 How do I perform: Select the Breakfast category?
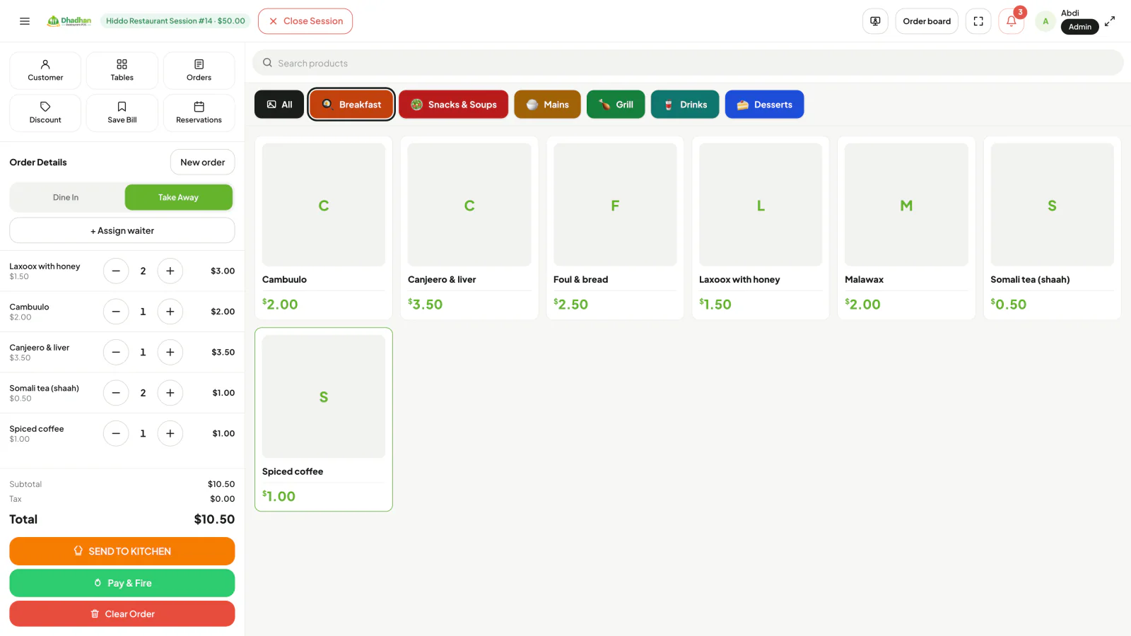click(351, 105)
